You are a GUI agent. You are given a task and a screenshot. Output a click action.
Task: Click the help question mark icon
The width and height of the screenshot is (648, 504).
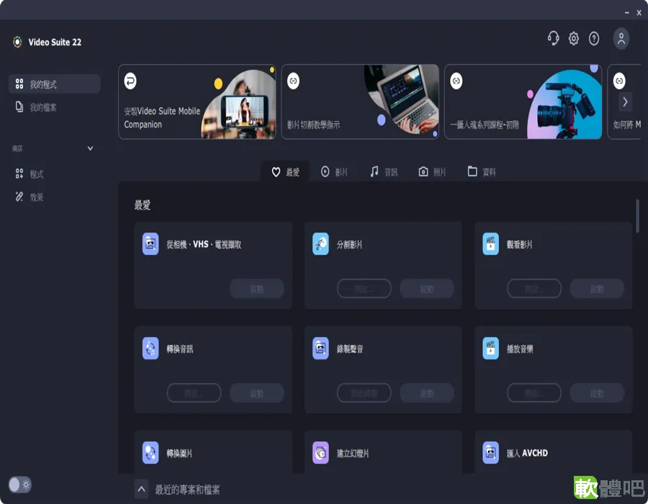click(594, 38)
